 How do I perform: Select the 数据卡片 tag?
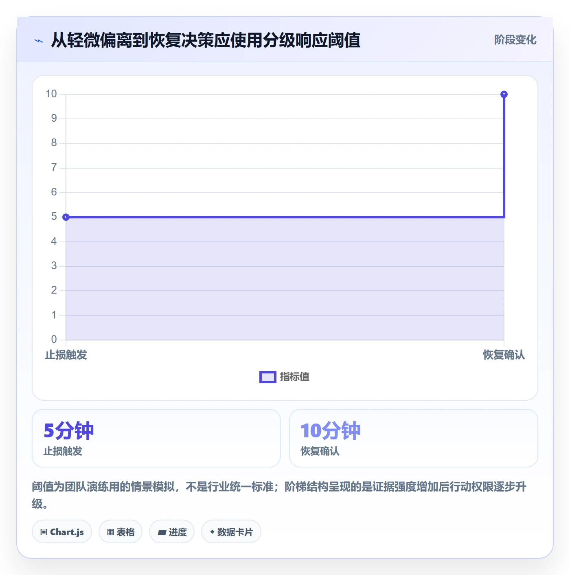point(231,532)
